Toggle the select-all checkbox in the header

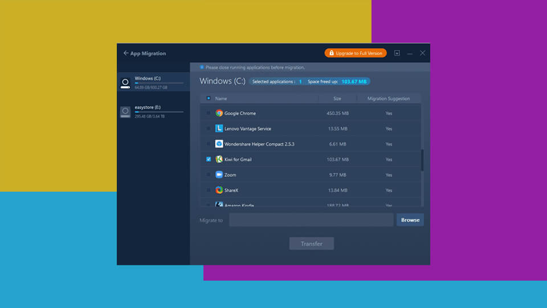click(209, 98)
